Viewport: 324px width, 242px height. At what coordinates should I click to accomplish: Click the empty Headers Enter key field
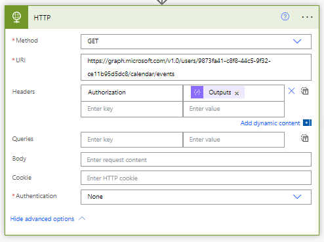click(132, 109)
